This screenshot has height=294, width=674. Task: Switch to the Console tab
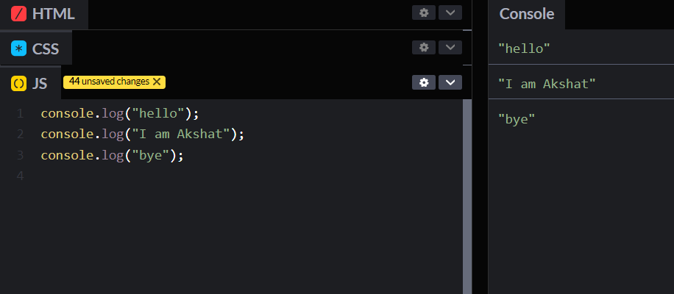coord(526,14)
